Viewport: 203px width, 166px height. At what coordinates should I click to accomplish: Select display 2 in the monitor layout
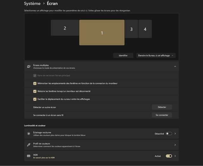click(65, 28)
